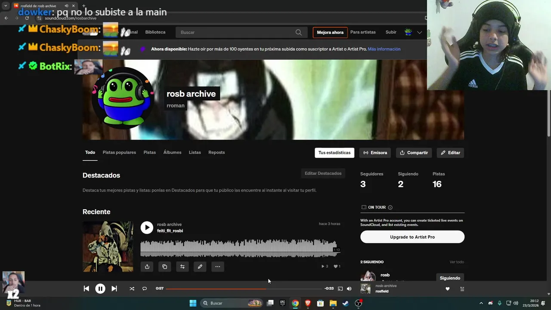Image resolution: width=551 pixels, height=310 pixels.
Task: Click the frog profile avatar
Action: point(123,99)
